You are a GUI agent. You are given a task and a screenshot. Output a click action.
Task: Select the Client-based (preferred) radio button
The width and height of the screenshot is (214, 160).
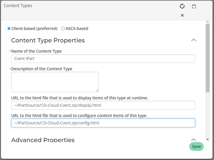pyautogui.click(x=9, y=29)
